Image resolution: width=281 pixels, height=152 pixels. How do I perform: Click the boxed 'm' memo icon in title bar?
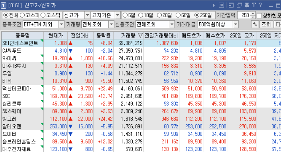(221, 5)
